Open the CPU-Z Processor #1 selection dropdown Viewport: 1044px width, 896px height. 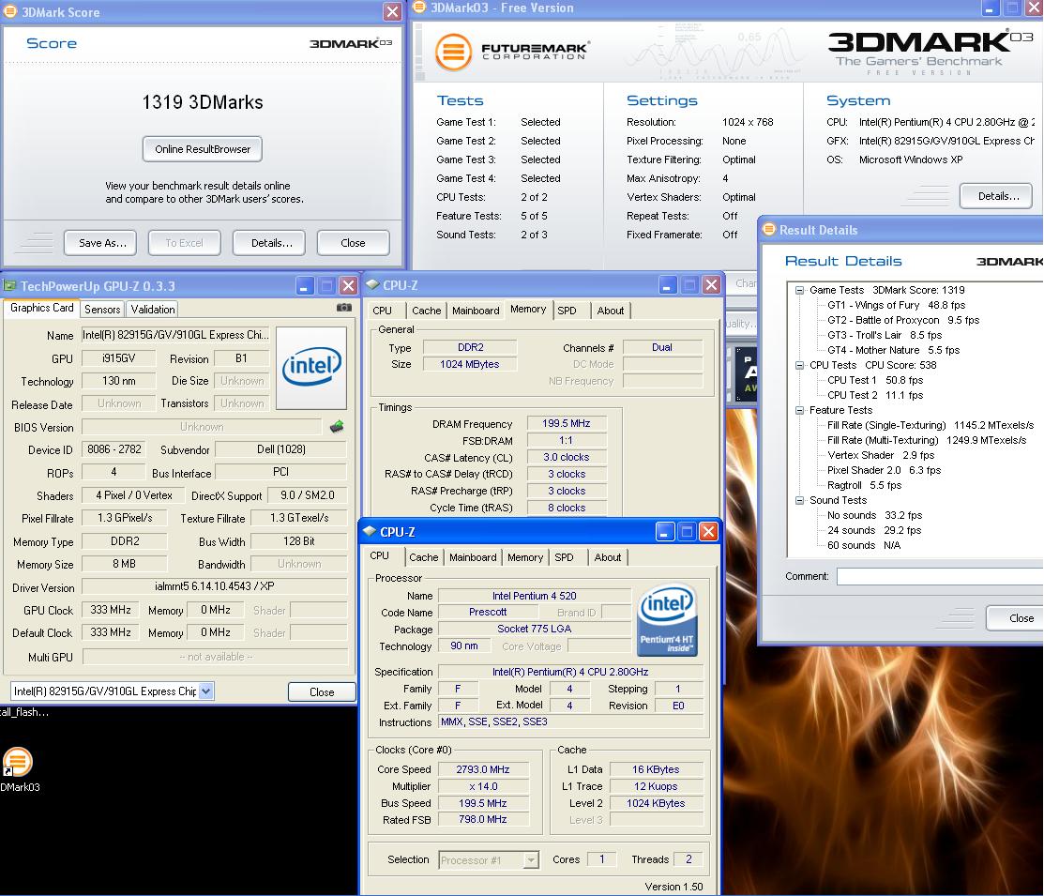531,860
